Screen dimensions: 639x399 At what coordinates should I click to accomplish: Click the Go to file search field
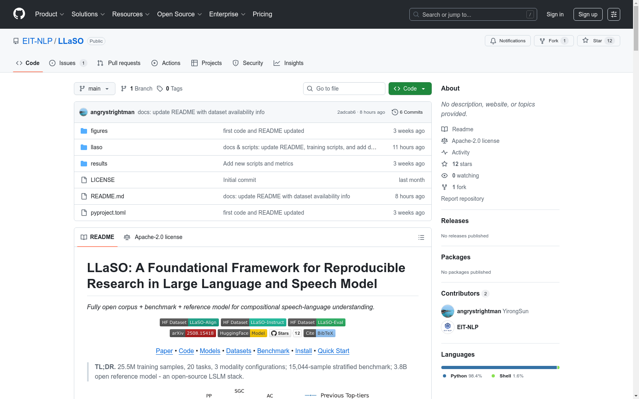[x=344, y=89]
